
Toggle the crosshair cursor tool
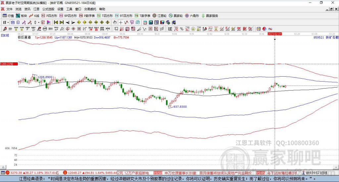click(x=121, y=22)
